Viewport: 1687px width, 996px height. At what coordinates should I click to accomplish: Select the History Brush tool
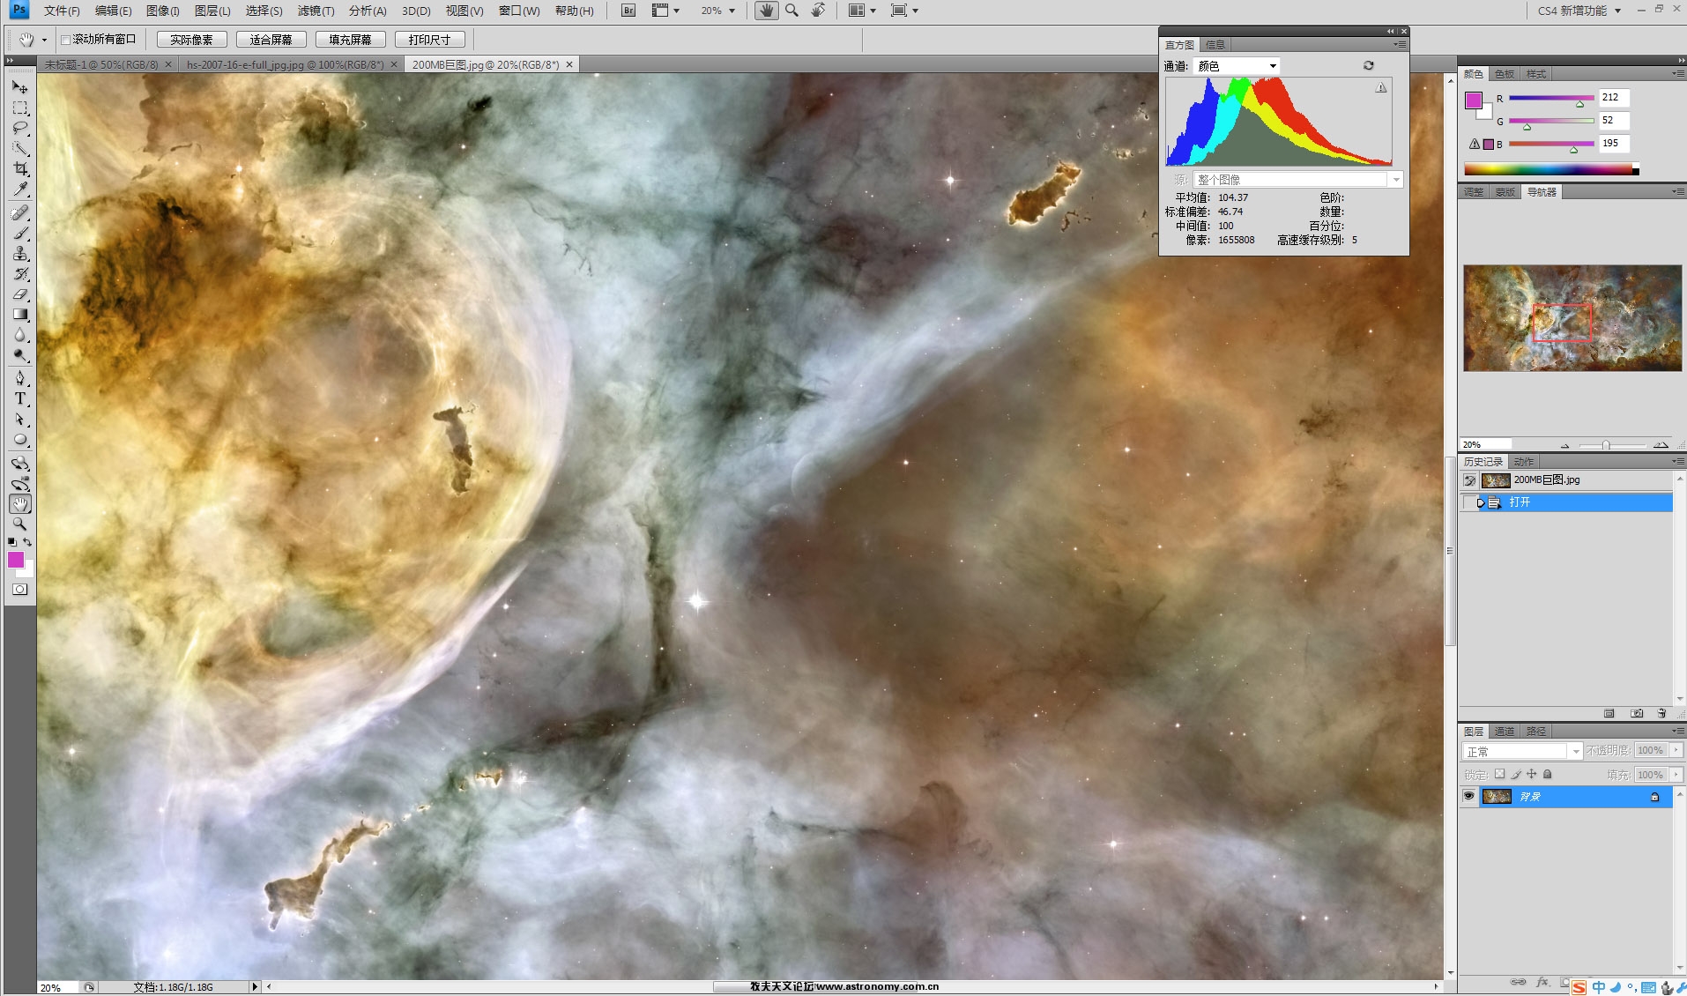[20, 274]
